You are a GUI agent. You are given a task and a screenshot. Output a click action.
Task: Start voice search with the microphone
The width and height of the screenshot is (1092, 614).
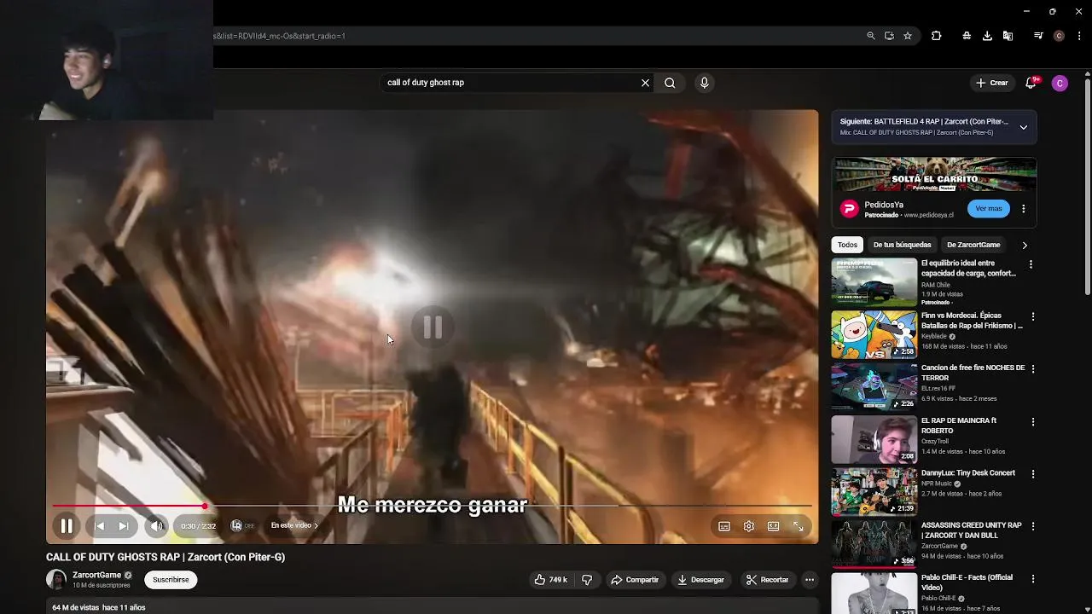coord(704,83)
